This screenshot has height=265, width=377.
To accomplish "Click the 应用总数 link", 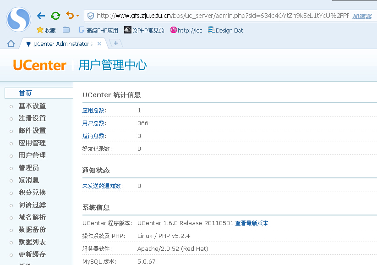I will pos(93,110).
